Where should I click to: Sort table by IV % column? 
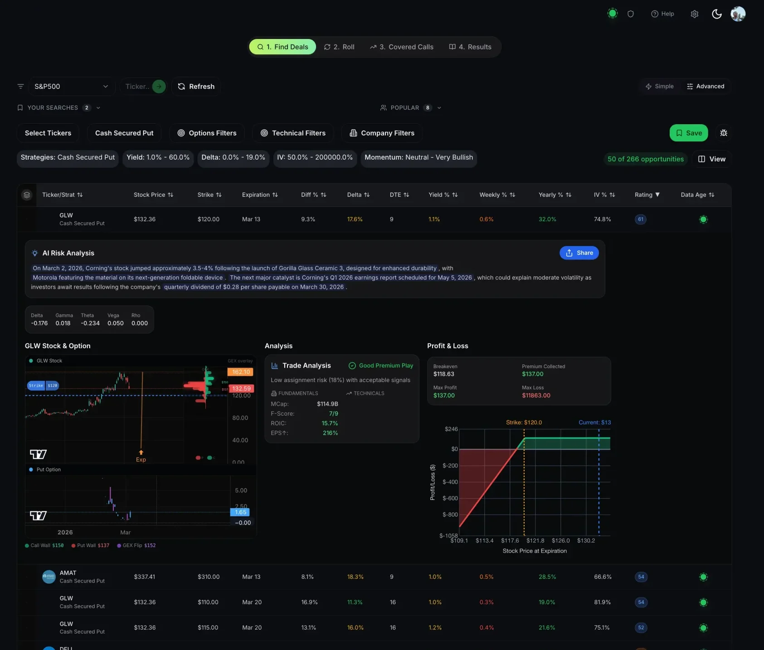(x=604, y=195)
